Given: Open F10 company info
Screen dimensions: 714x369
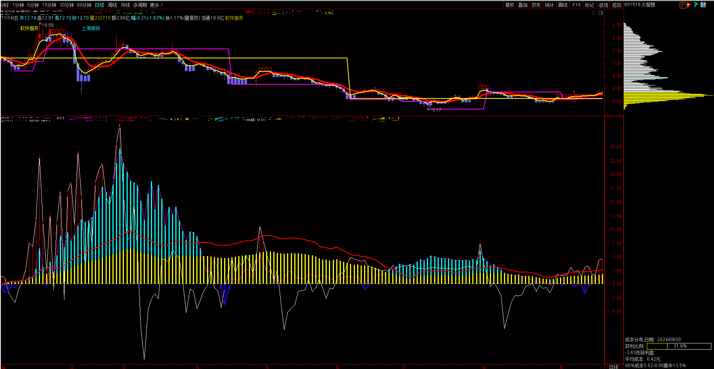Looking at the screenshot, I should [x=576, y=5].
